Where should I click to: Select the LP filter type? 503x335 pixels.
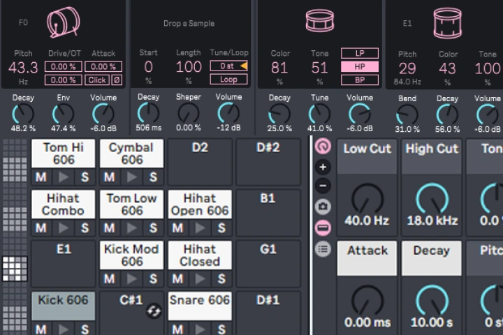(x=360, y=53)
